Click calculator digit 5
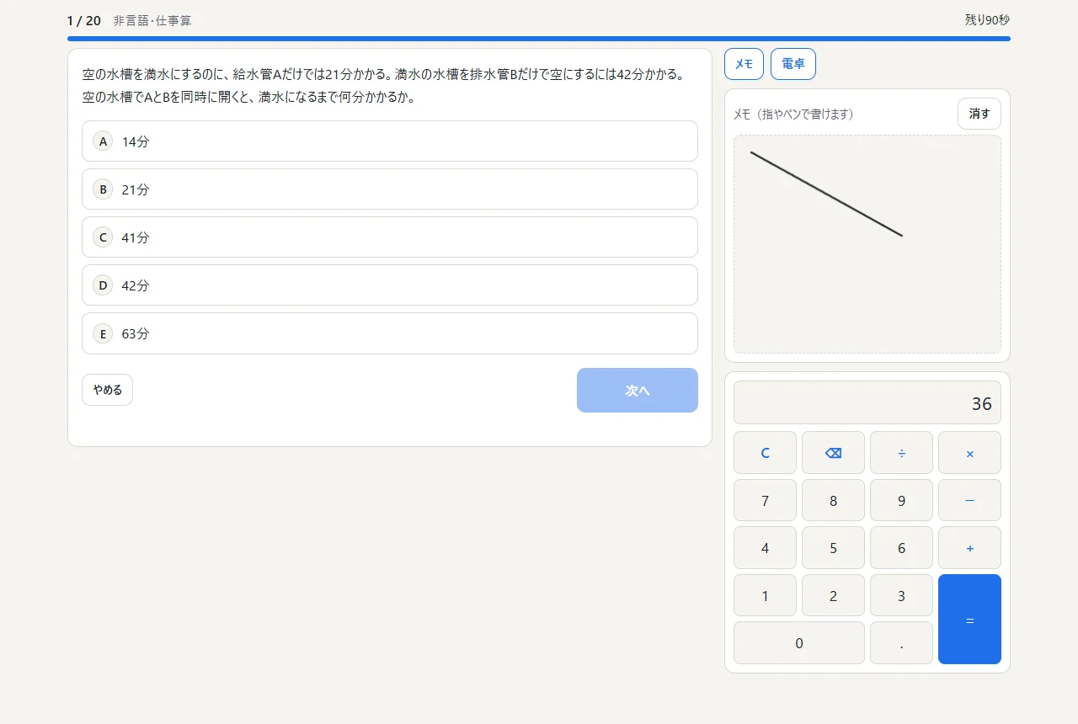The height and width of the screenshot is (724, 1078). 833,548
